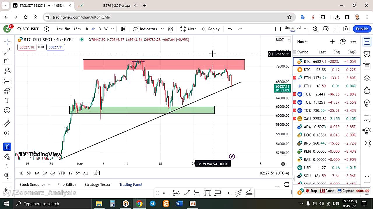The image size is (373, 209).
Task: Publish the chart idea
Action: pyautogui.click(x=362, y=29)
